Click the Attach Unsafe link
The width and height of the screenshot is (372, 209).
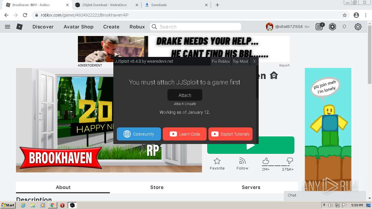(x=185, y=104)
